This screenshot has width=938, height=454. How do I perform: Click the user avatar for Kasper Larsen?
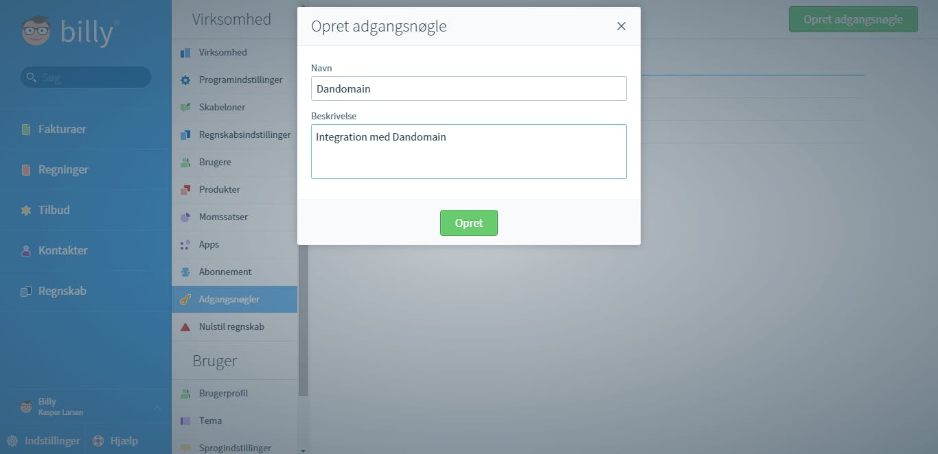26,407
